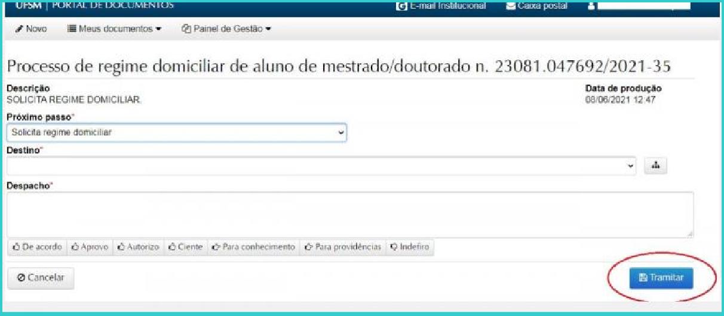Expand the Destino dropdown list
The image size is (724, 316).
pos(321,166)
